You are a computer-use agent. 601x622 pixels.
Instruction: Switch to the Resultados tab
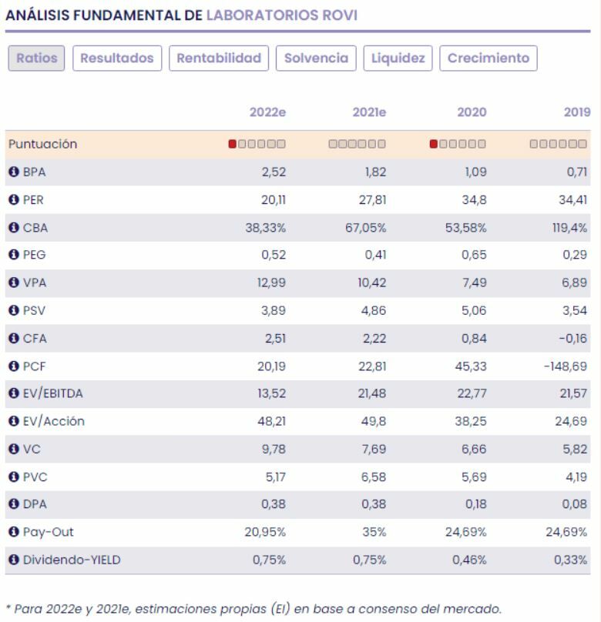point(117,59)
